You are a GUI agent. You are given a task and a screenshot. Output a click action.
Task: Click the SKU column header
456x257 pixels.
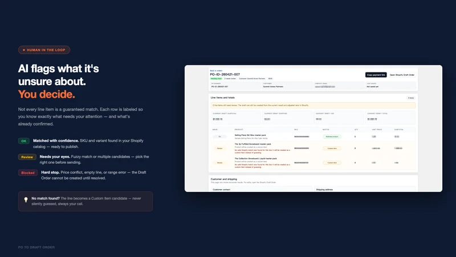[x=296, y=130]
